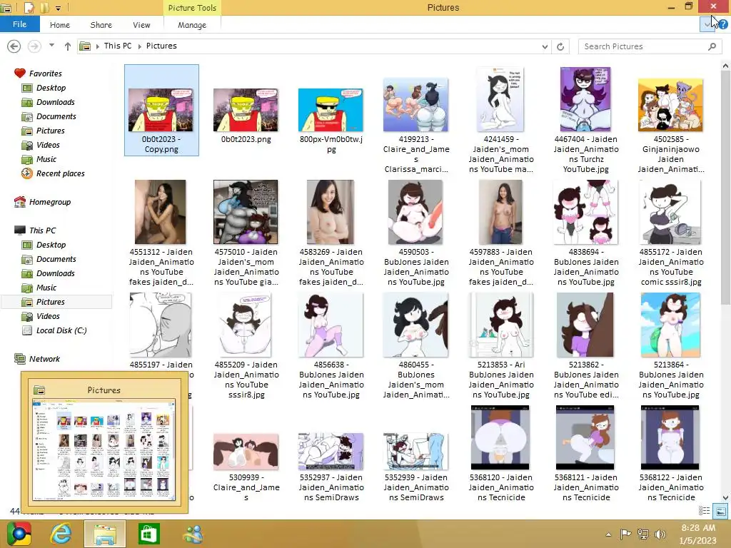
Task: Open Documents under Favorites
Action: tap(56, 116)
